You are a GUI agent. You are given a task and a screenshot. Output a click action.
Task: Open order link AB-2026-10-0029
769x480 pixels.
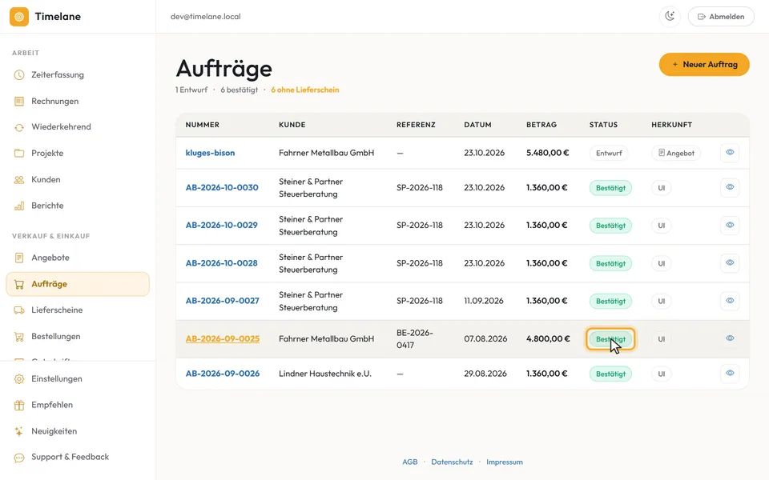pyautogui.click(x=222, y=226)
